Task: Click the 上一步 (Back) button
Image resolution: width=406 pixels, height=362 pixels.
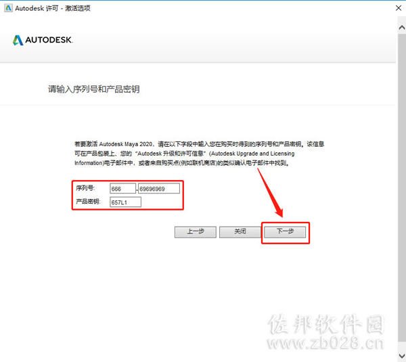Action: point(196,232)
